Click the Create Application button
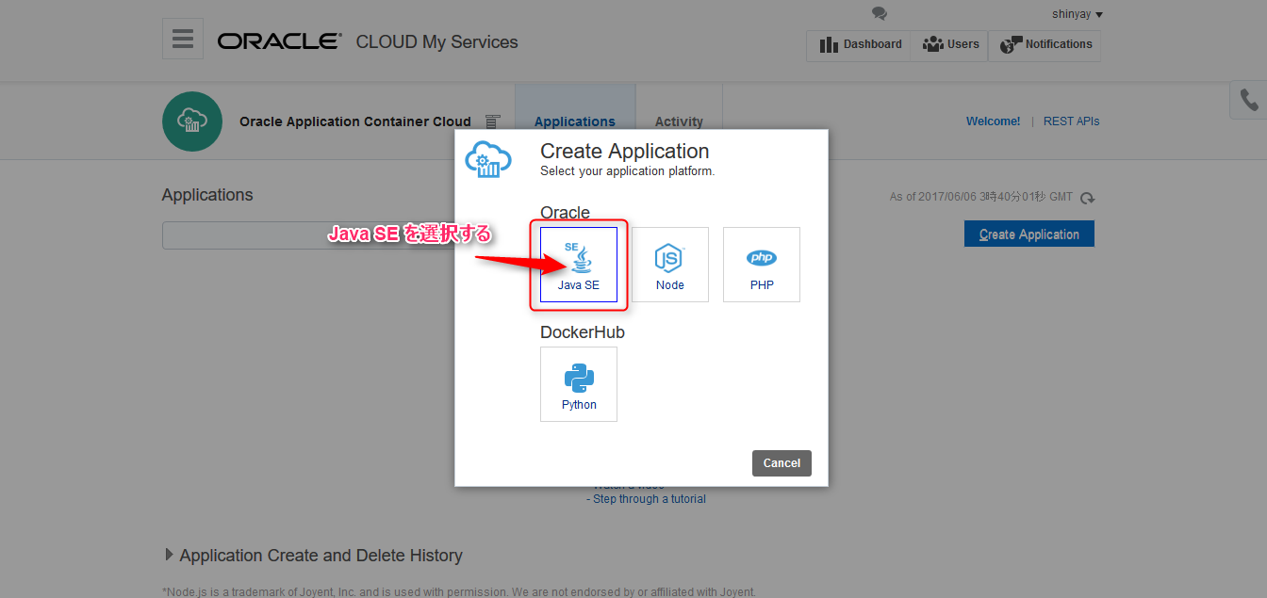1267x598 pixels. pyautogui.click(x=1029, y=234)
